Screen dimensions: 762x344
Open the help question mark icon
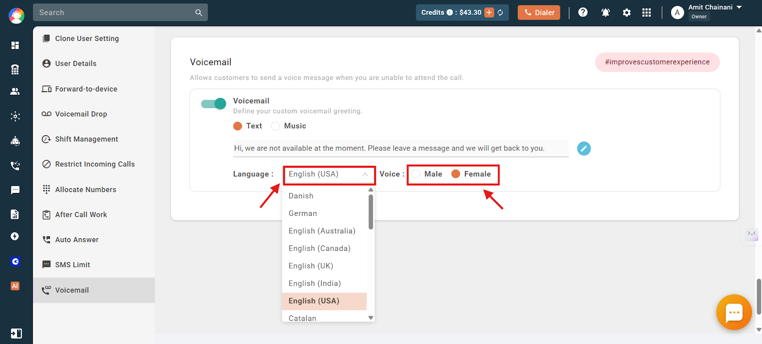tap(583, 12)
